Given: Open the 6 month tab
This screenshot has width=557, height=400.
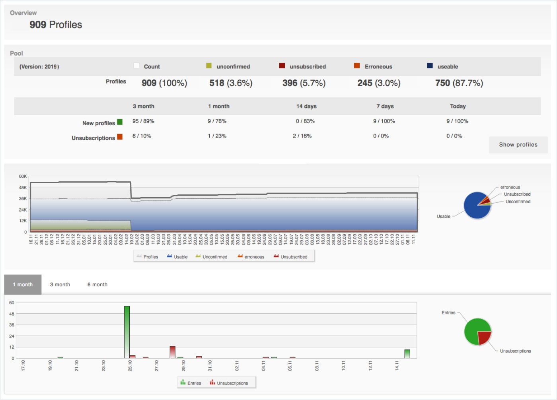Looking at the screenshot, I should (97, 285).
